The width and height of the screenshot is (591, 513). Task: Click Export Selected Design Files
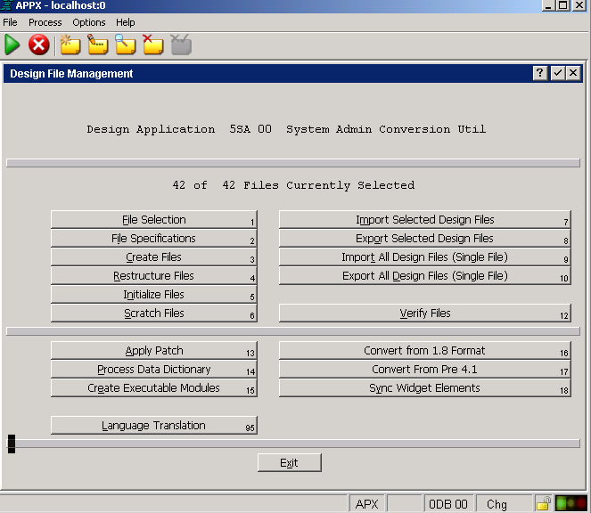pos(425,239)
